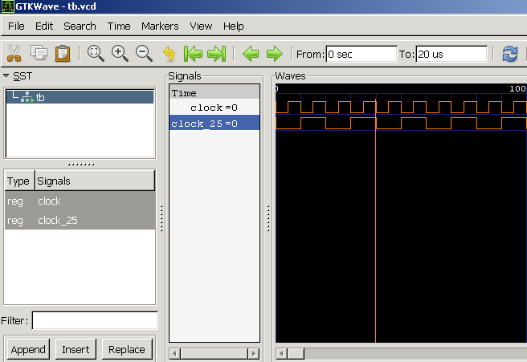Jump to start of trace icon

193,54
